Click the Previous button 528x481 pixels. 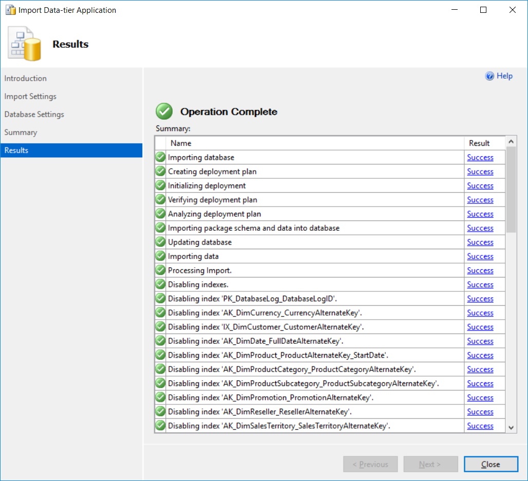click(370, 464)
